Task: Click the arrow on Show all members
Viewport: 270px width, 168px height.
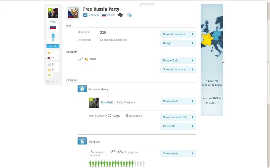Action: click(x=193, y=34)
